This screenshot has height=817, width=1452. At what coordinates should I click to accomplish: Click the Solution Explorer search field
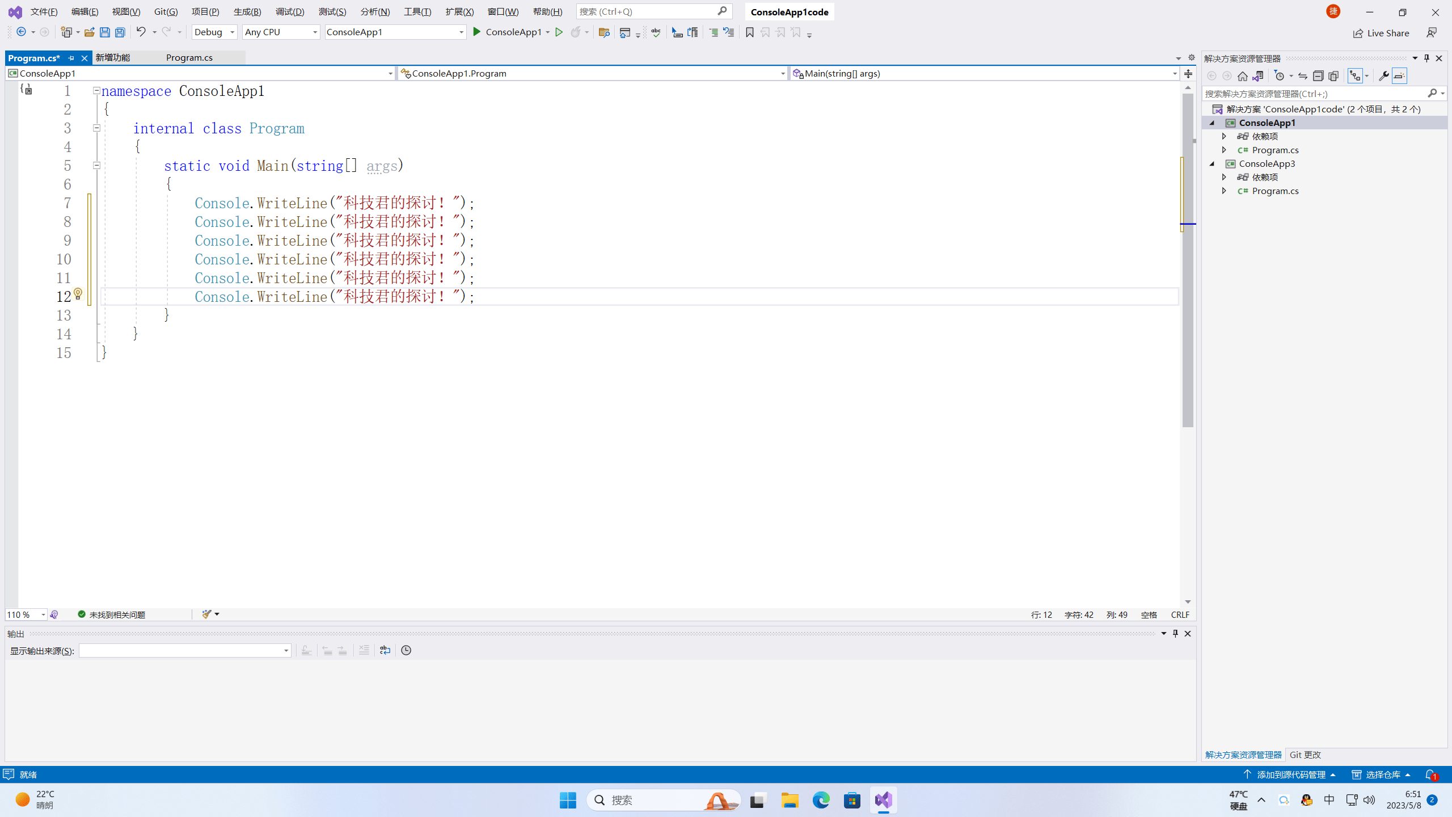point(1324,94)
